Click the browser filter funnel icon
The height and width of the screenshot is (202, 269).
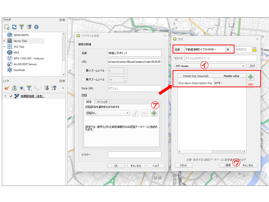pos(21,27)
